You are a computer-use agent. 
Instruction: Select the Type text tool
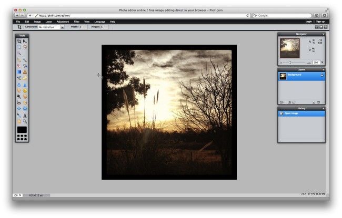point(25,116)
